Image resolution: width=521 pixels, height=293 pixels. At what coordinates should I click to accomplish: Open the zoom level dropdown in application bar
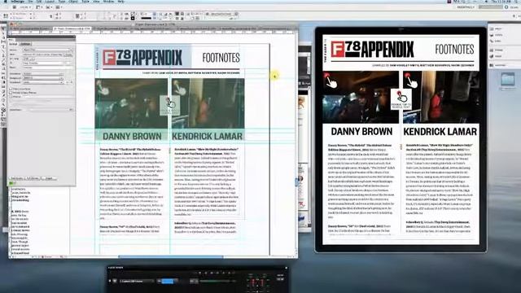tap(26, 7)
